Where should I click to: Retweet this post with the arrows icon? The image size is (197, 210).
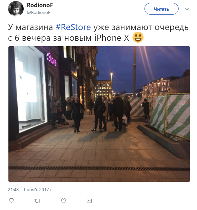click(x=37, y=201)
